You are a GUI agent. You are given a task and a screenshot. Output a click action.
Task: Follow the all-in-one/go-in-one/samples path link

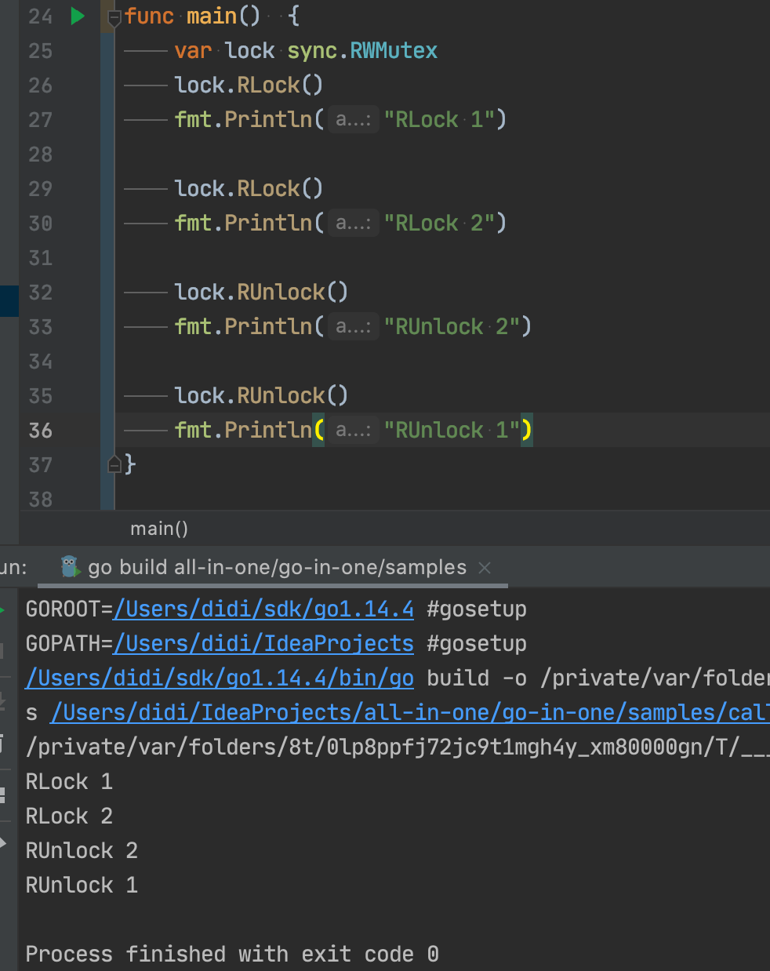[x=408, y=713]
